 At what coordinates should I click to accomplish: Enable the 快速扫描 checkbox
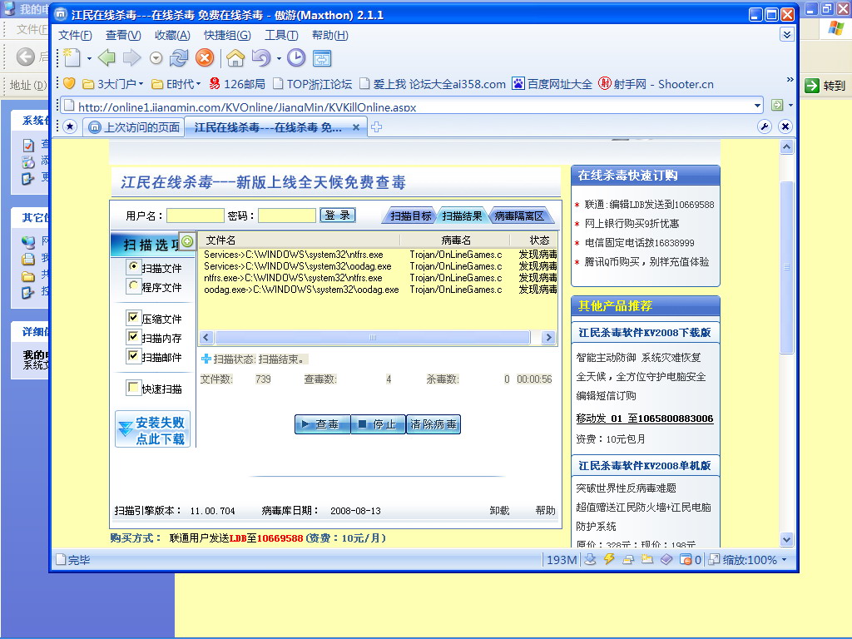coord(133,388)
